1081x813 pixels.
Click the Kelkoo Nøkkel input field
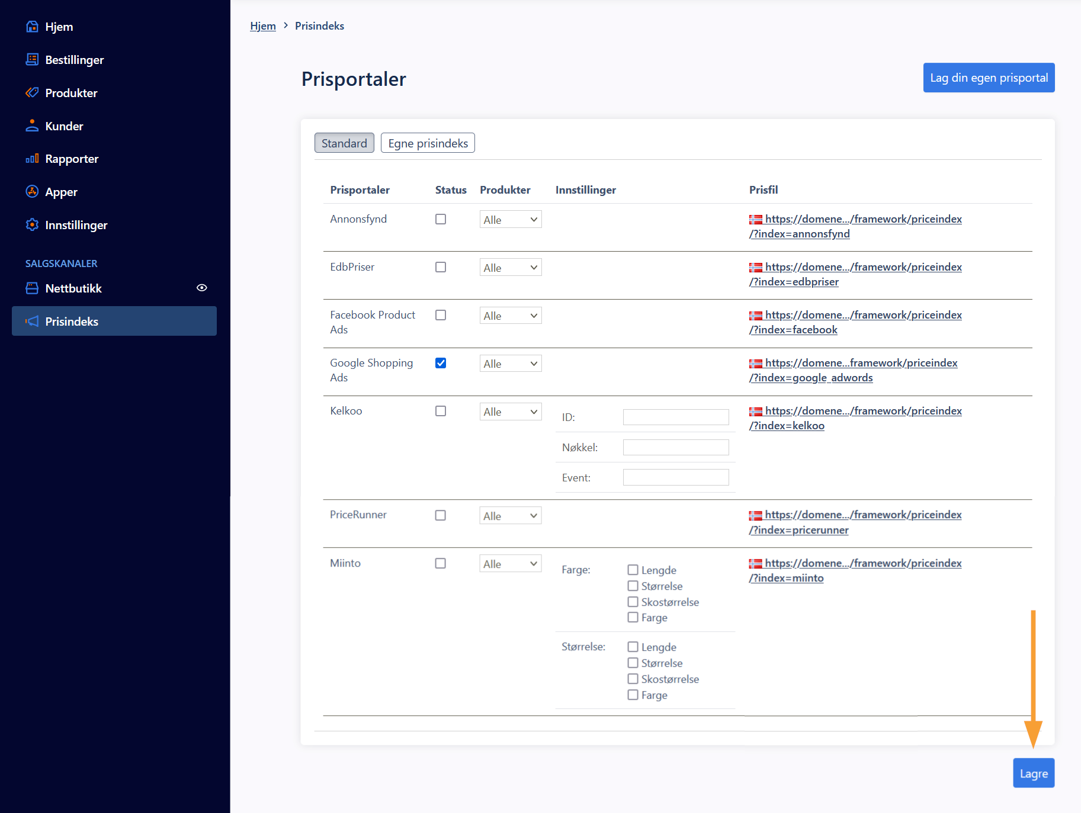[x=676, y=447]
